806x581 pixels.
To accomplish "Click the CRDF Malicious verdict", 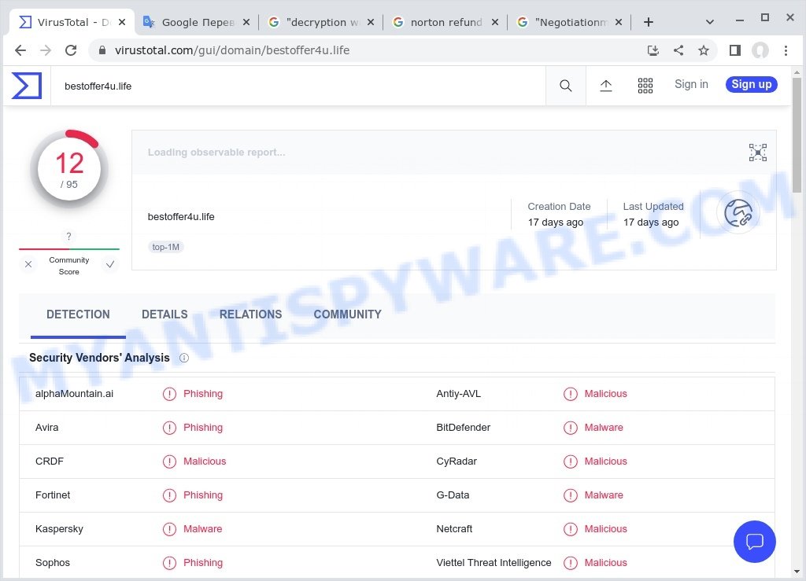I will click(x=205, y=461).
